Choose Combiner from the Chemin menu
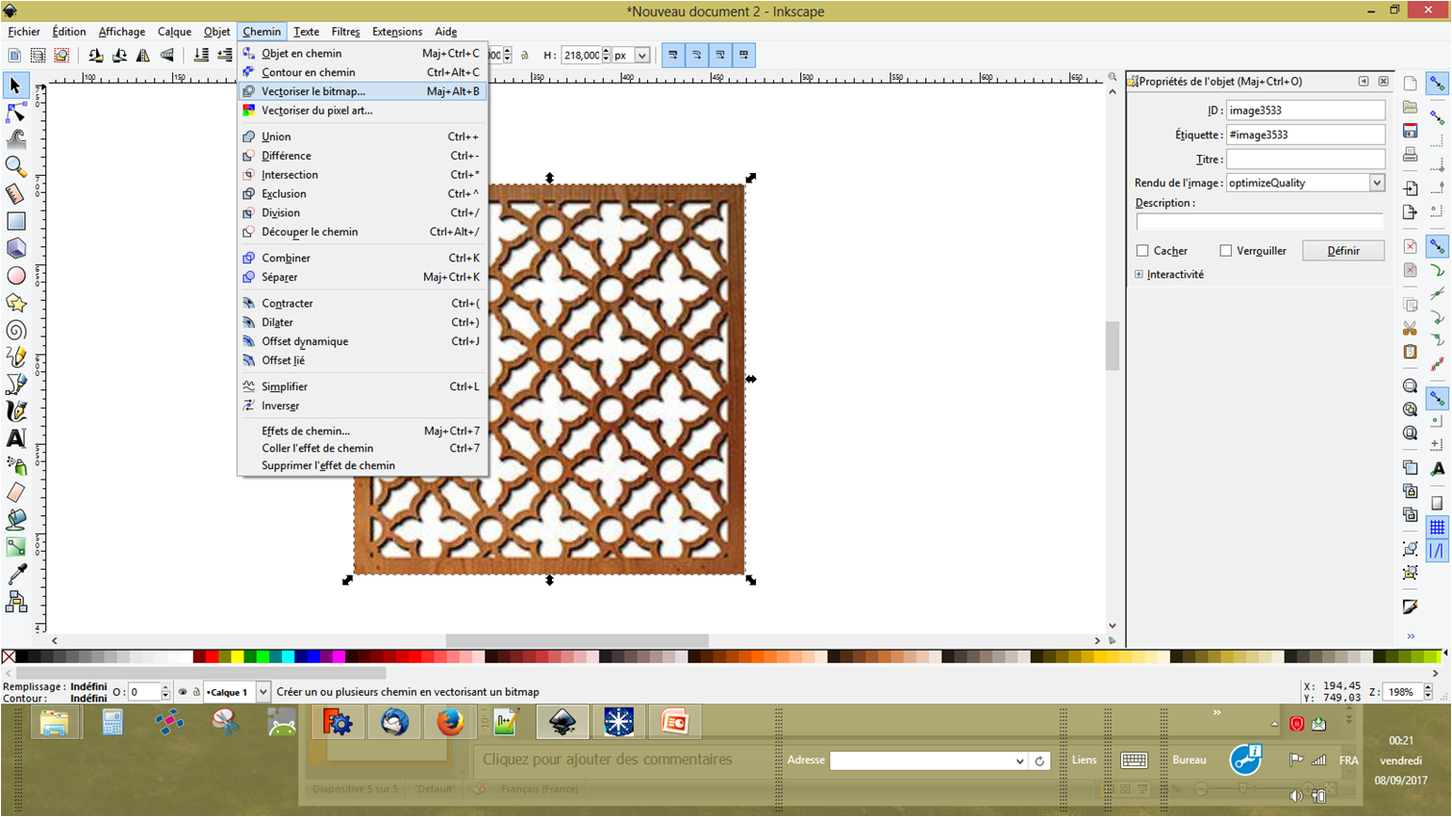The width and height of the screenshot is (1452, 817). [x=362, y=258]
